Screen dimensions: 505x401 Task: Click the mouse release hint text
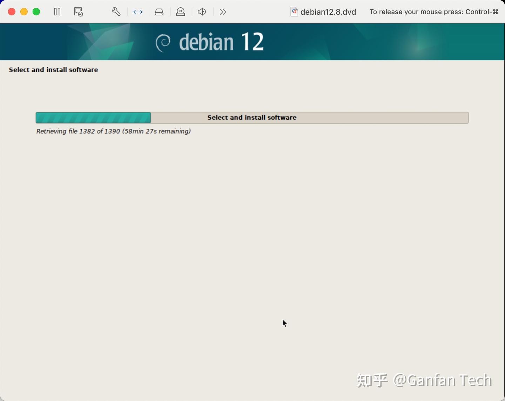434,12
